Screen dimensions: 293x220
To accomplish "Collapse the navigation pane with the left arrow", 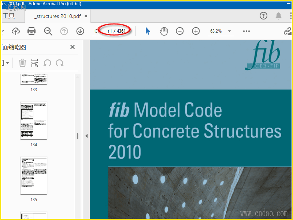I will pos(86,136).
